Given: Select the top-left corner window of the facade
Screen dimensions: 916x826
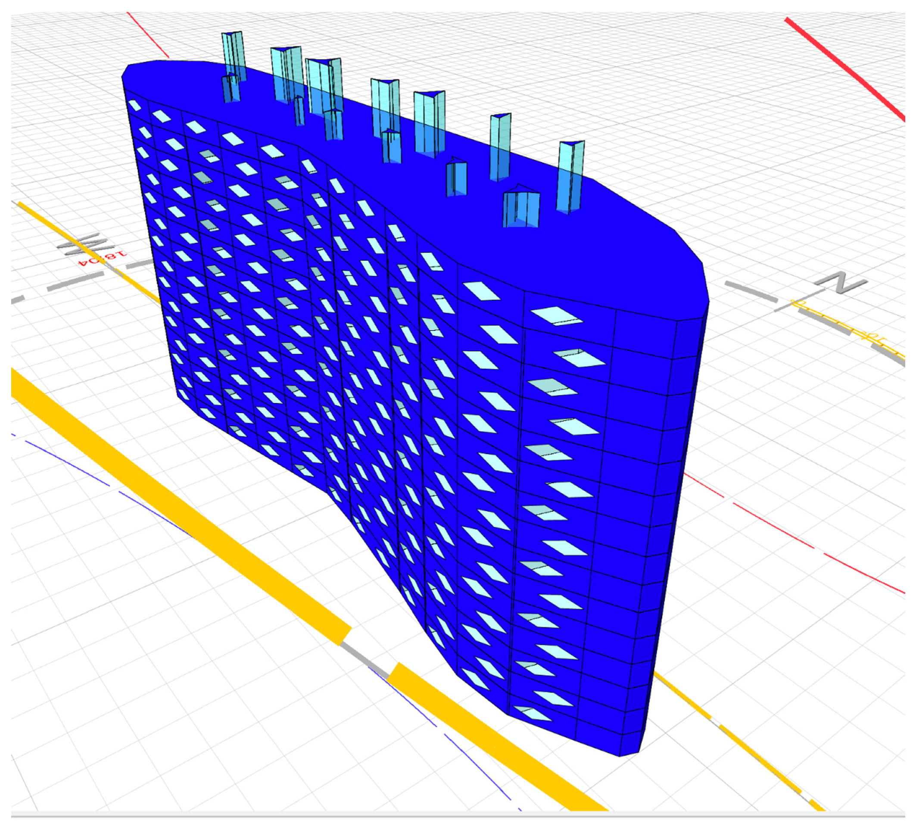Looking at the screenshot, I should 135,105.
